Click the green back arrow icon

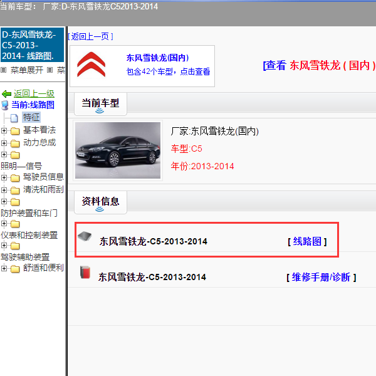point(6,94)
